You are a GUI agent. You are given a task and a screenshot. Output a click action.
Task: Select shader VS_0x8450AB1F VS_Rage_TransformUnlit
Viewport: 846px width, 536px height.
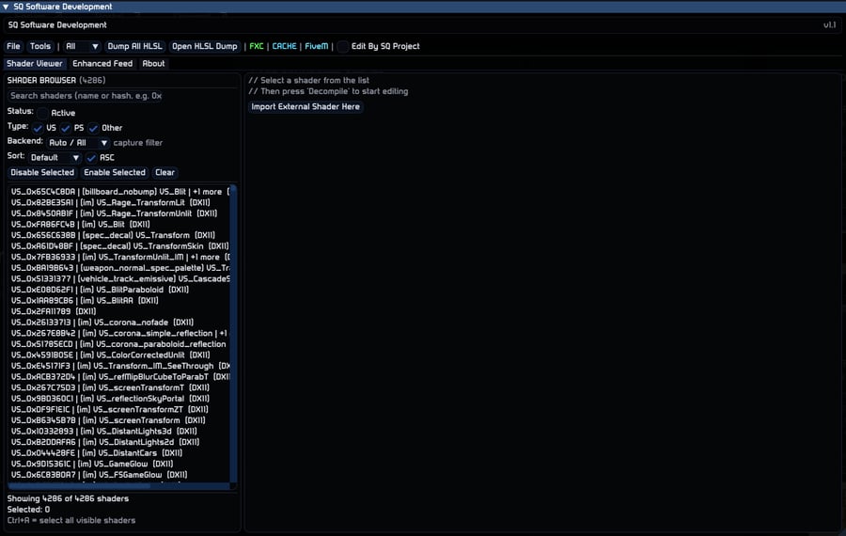119,213
